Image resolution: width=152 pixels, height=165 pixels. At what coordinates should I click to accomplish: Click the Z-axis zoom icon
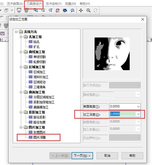click(58, 10)
